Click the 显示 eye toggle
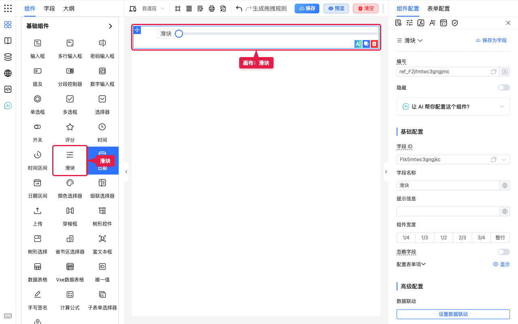Viewport: 518px width, 324px height. [501, 264]
